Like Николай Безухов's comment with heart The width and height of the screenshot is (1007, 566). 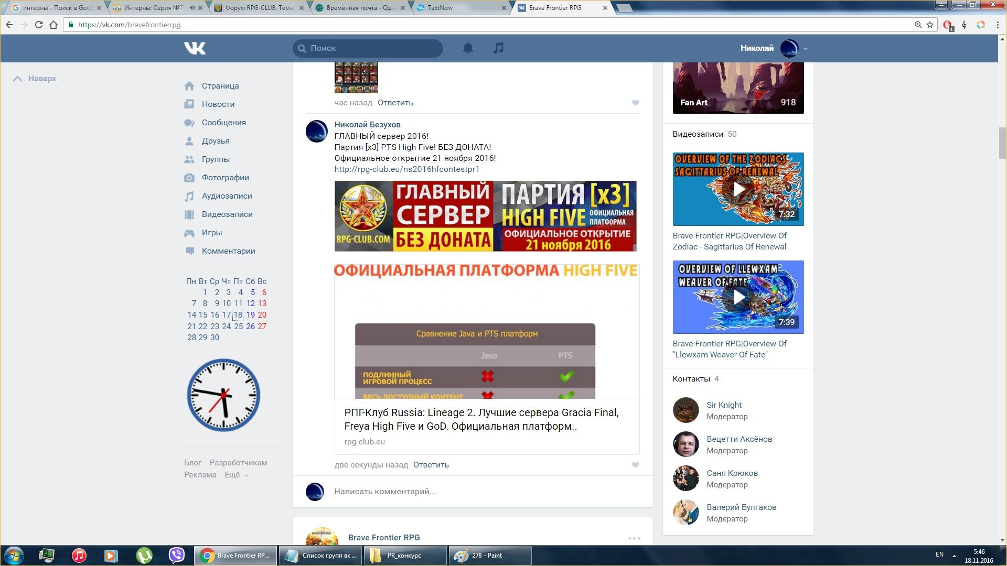(x=635, y=465)
